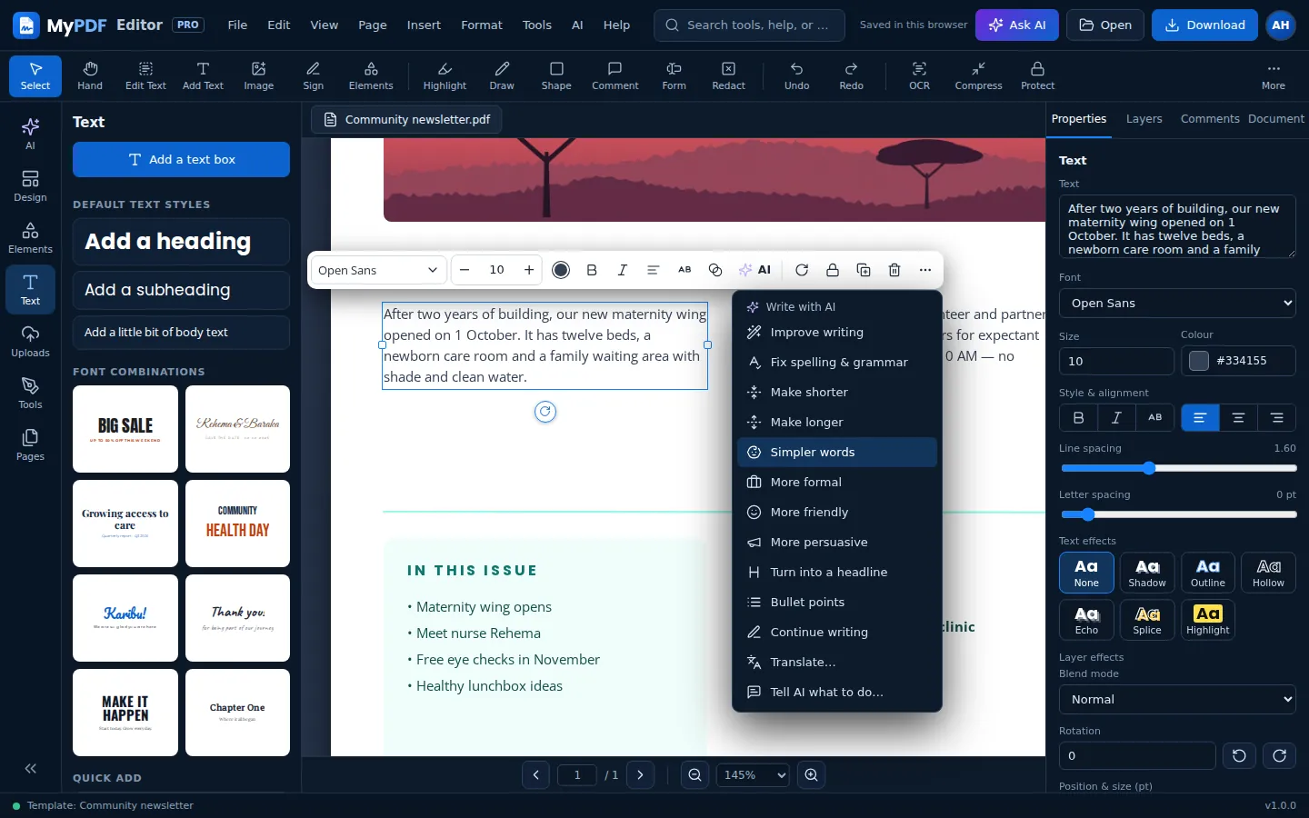
Task: Open the floating toolbar font dropdown
Action: [378, 270]
